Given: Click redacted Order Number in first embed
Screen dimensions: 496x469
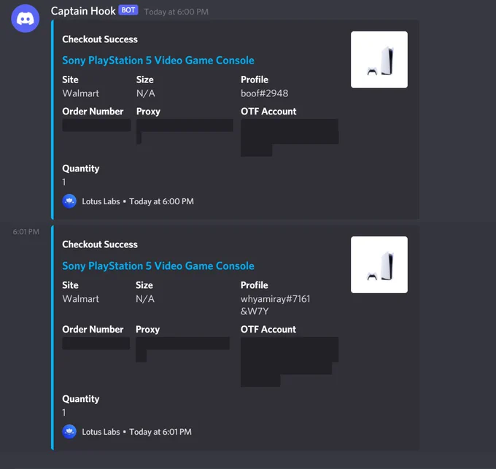Looking at the screenshot, I should pos(96,125).
